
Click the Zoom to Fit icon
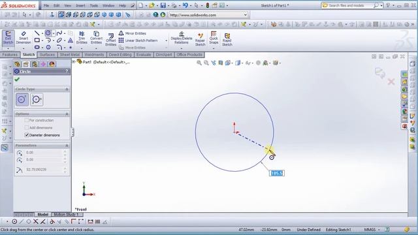199,63
